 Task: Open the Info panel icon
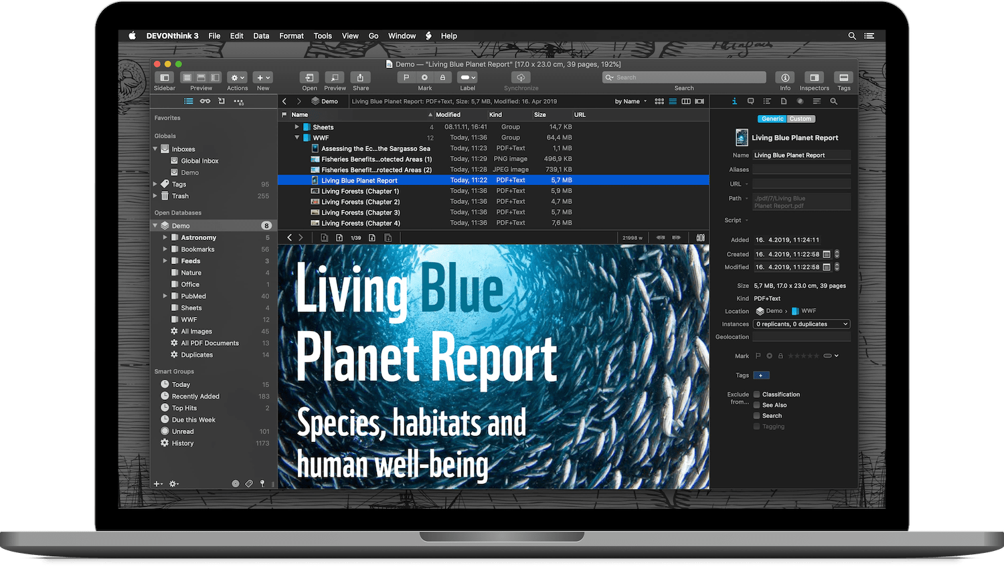(785, 78)
